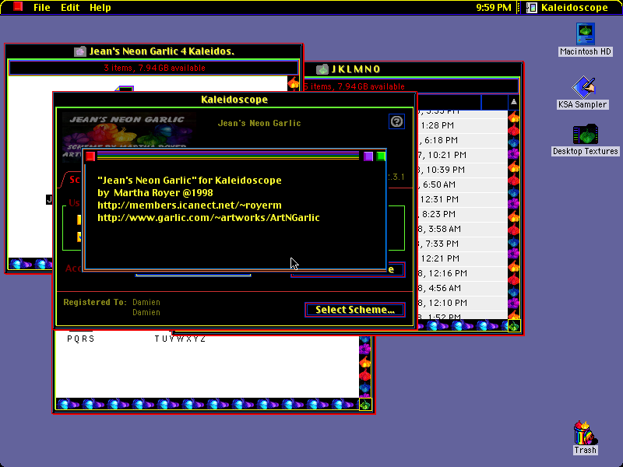Select the 12:10 PM row in JKLMNO list
The width and height of the screenshot is (623, 467).
(462, 303)
